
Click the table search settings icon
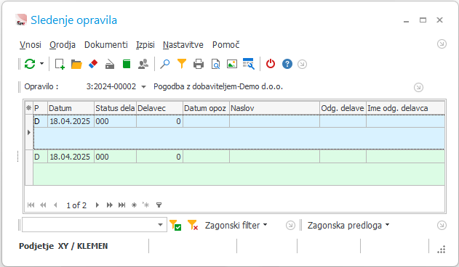tap(249, 64)
